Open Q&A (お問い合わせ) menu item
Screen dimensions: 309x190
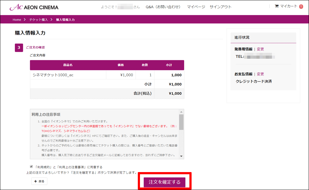[x=163, y=7]
